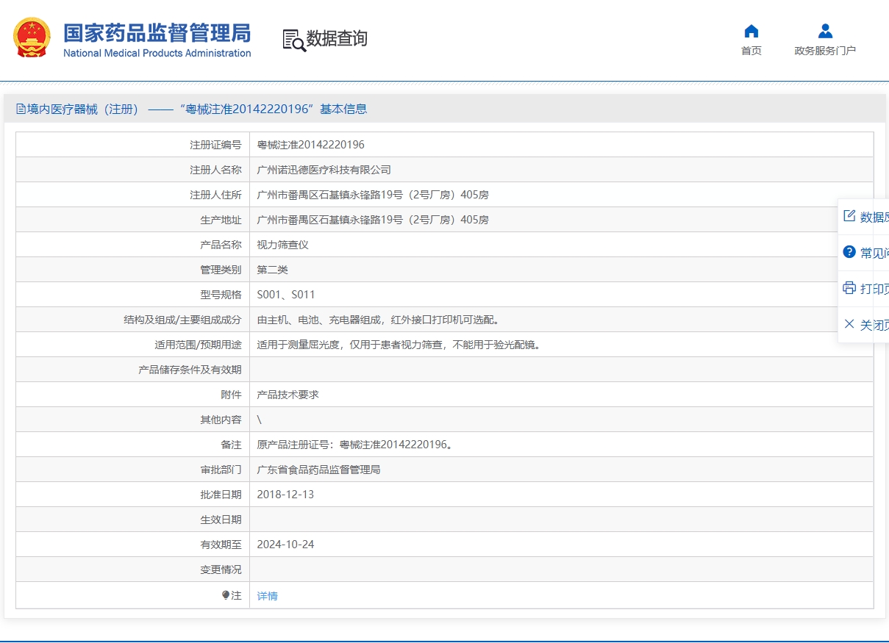Click 广东省食品药品监督管理局 value
889x643 pixels.
point(319,470)
